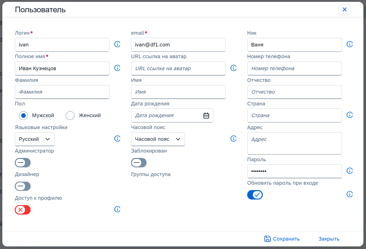This screenshot has width=366, height=249.
Task: Click the info icon beside Страна field
Action: (x=349, y=115)
